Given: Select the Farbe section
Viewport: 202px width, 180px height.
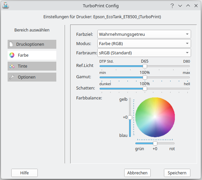Looking at the screenshot, I should pos(32,55).
